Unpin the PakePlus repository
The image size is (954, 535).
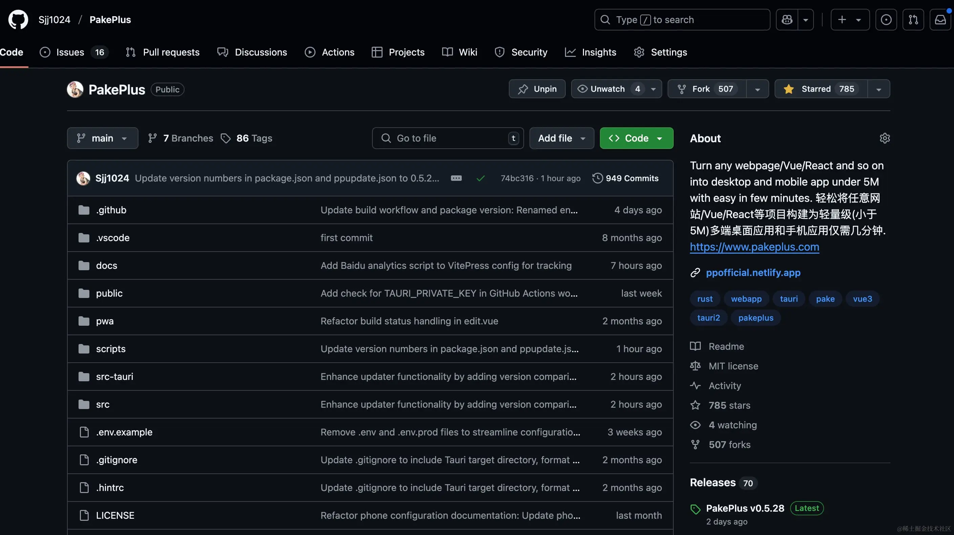coord(537,89)
